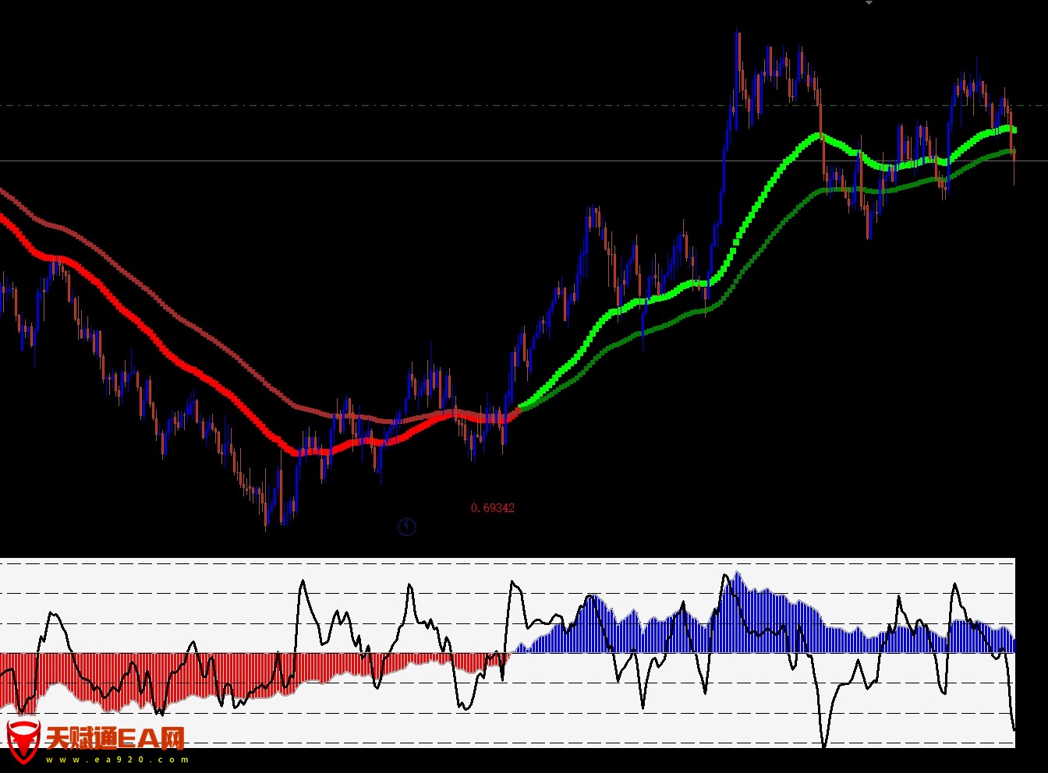Image resolution: width=1048 pixels, height=773 pixels.
Task: Click the clock icon below the chart
Action: [407, 528]
